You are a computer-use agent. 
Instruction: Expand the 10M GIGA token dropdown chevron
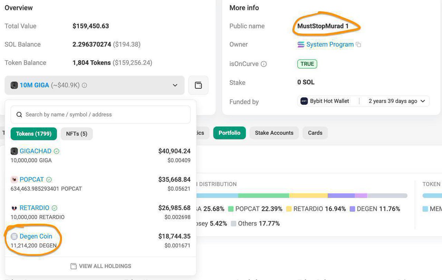(x=175, y=85)
